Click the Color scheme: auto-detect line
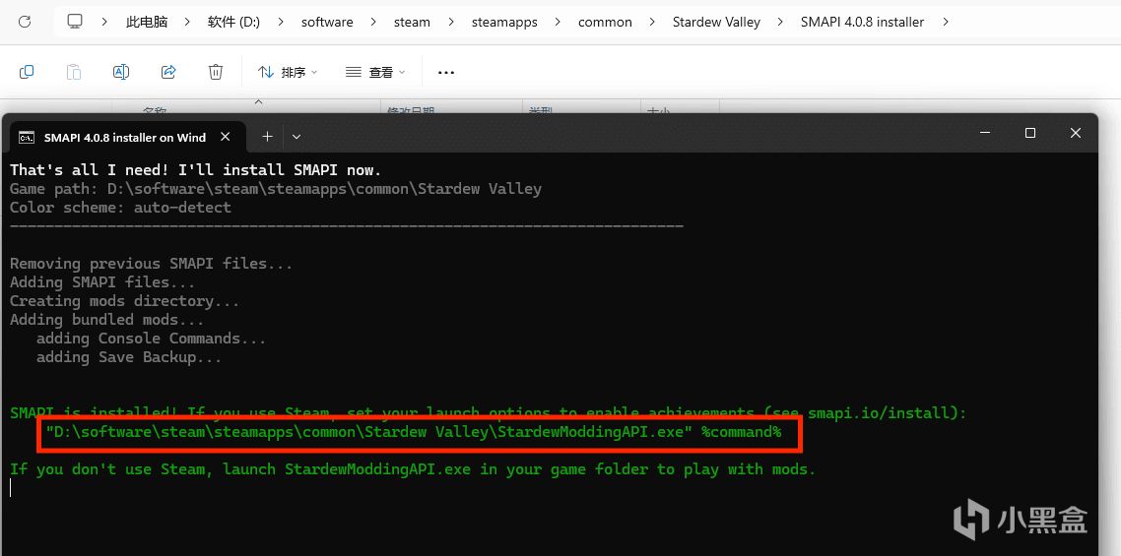The image size is (1121, 556). tap(121, 208)
